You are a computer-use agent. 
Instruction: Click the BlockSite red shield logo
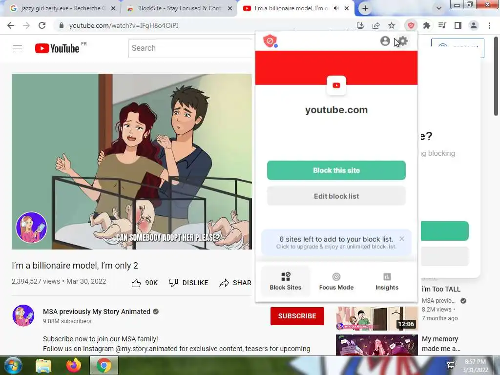(x=270, y=41)
